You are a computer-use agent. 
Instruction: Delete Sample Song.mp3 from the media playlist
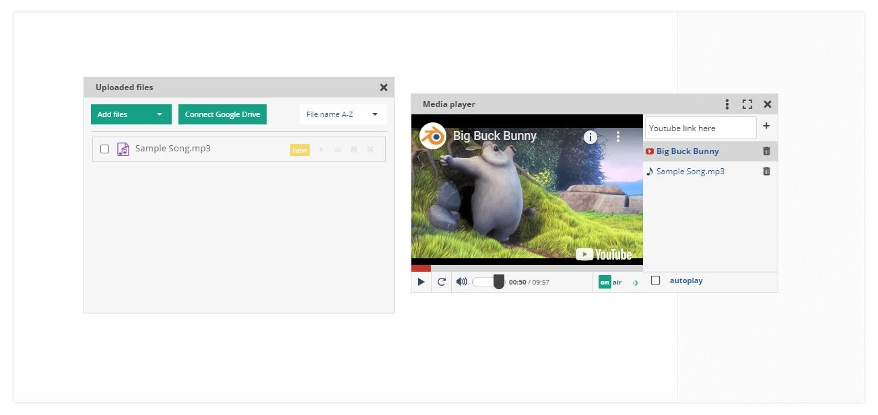pos(766,172)
